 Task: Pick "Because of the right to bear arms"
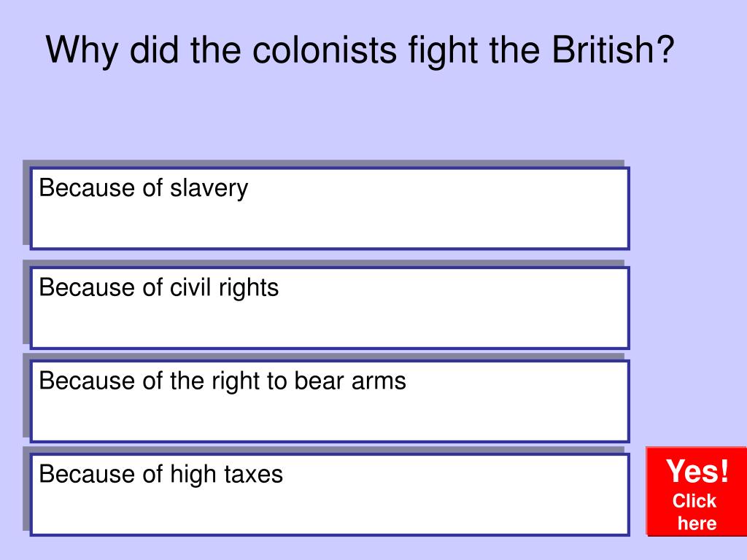tap(330, 402)
